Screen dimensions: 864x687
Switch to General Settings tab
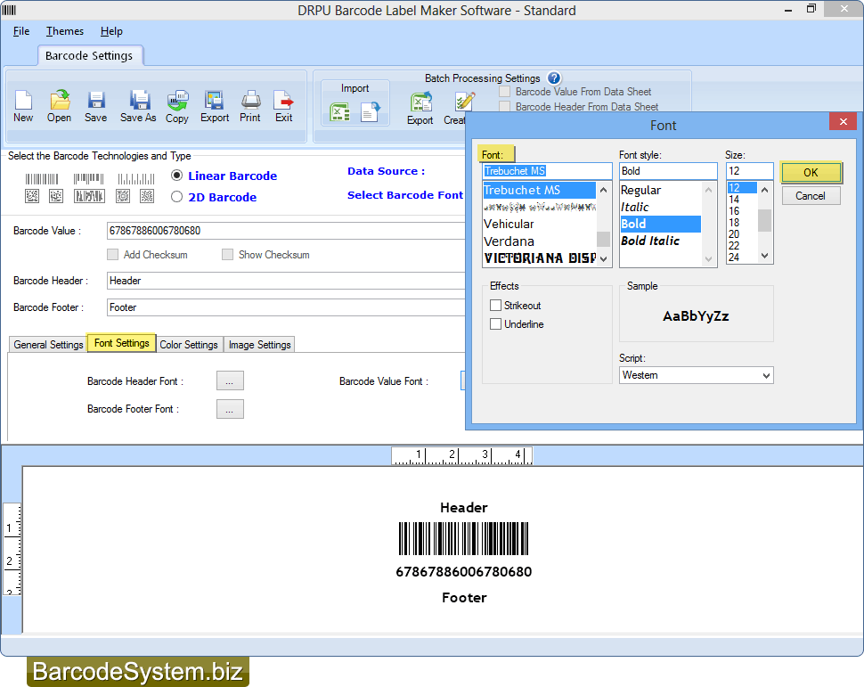point(48,345)
